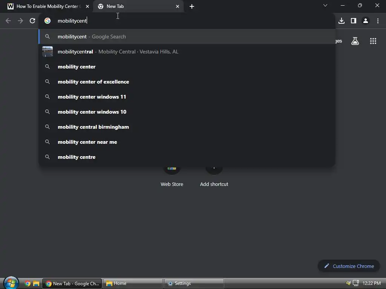386x289 pixels.
Task: Select 'mobility central birmingham' suggestion
Action: 187,127
